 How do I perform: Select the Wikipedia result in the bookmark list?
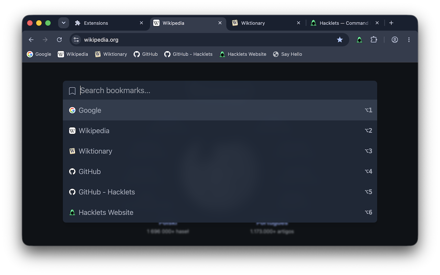point(220,131)
